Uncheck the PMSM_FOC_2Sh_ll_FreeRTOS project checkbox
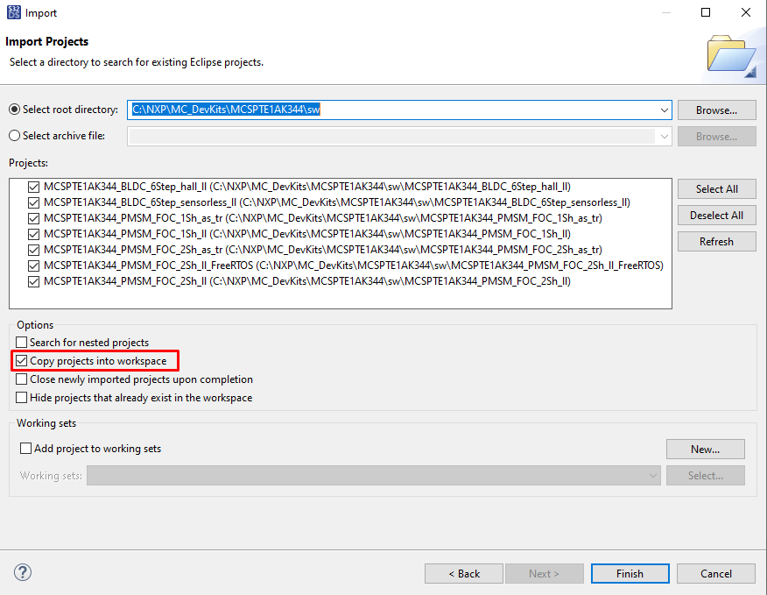Image resolution: width=767 pixels, height=595 pixels. [34, 266]
